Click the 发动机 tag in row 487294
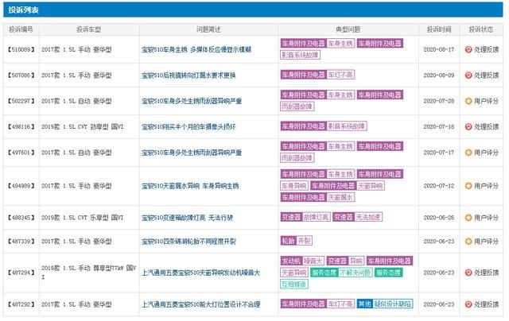This screenshot has height=321, width=509. click(x=292, y=261)
